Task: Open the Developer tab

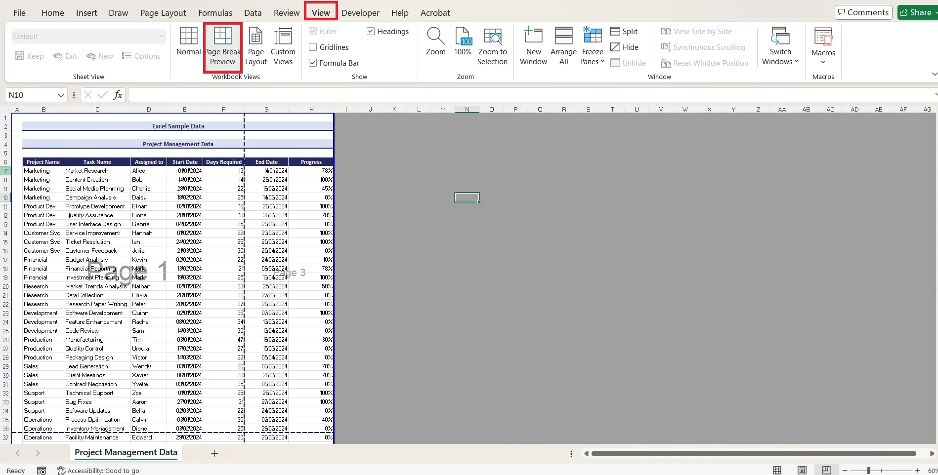Action: (x=360, y=13)
